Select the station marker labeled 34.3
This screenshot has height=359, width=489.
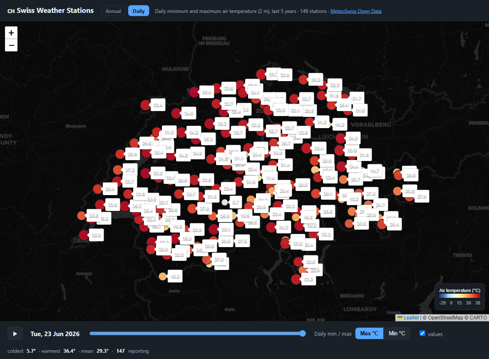point(271,227)
